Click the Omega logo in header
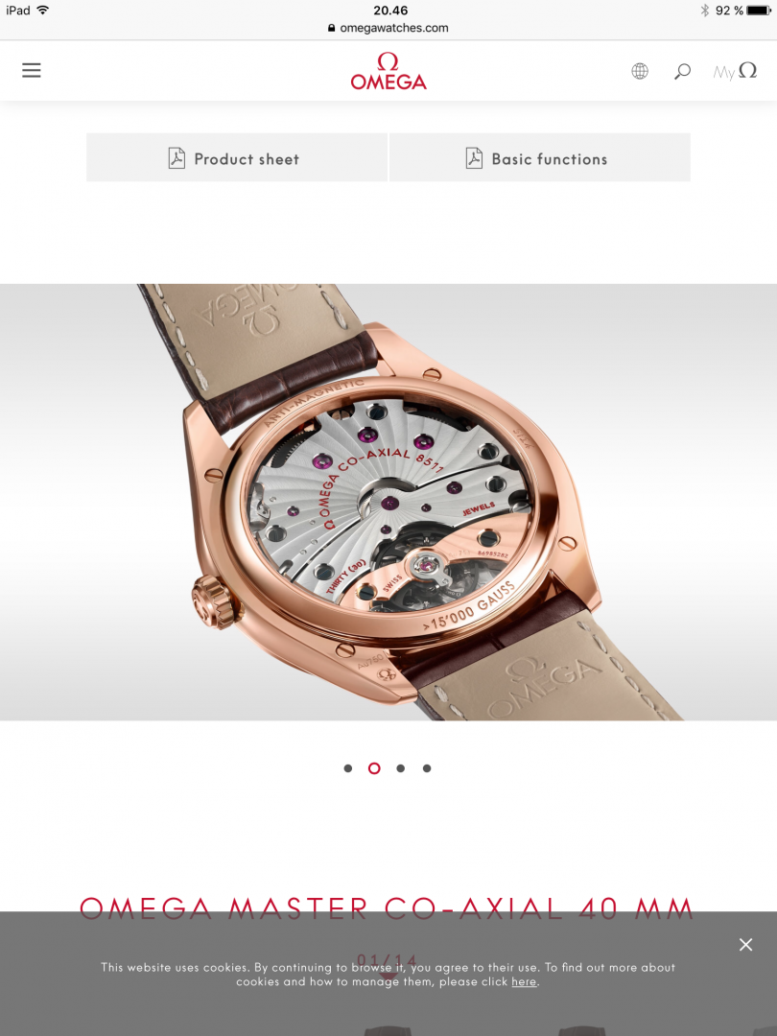777x1036 pixels. (x=388, y=71)
